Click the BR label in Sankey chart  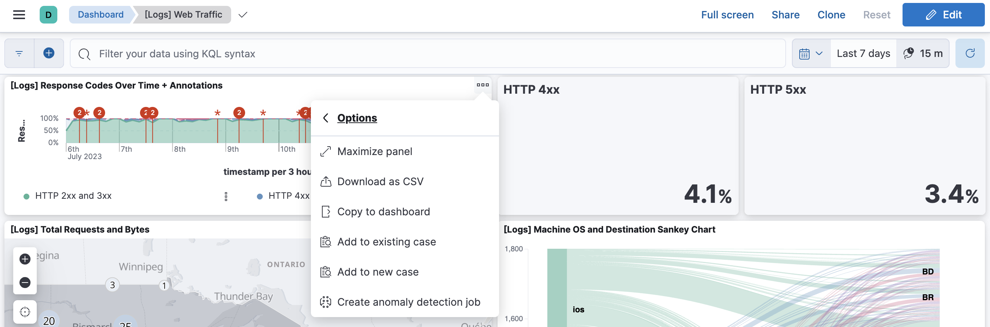(928, 297)
